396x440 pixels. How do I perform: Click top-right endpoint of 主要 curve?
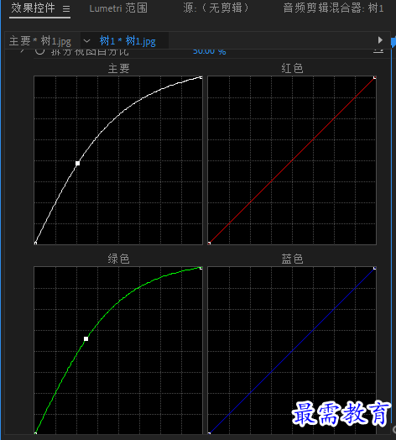point(201,77)
